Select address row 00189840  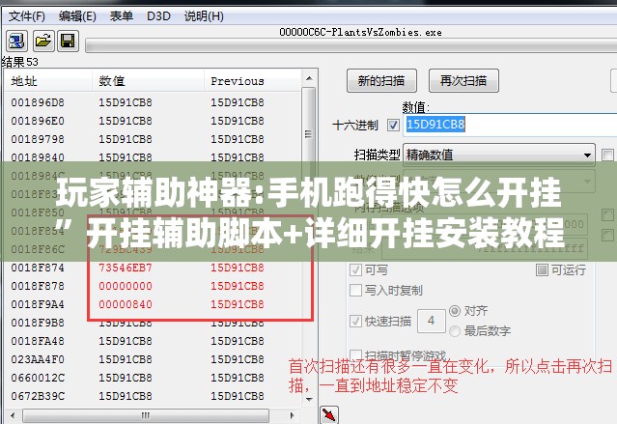coord(153,157)
